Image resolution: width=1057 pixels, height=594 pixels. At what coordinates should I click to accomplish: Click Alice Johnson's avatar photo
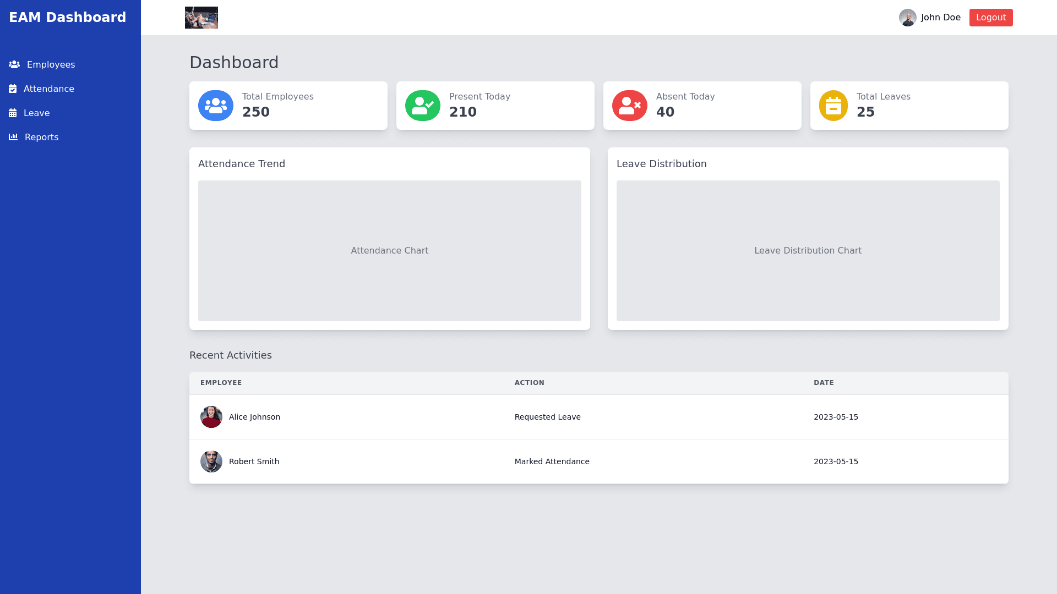point(211,417)
